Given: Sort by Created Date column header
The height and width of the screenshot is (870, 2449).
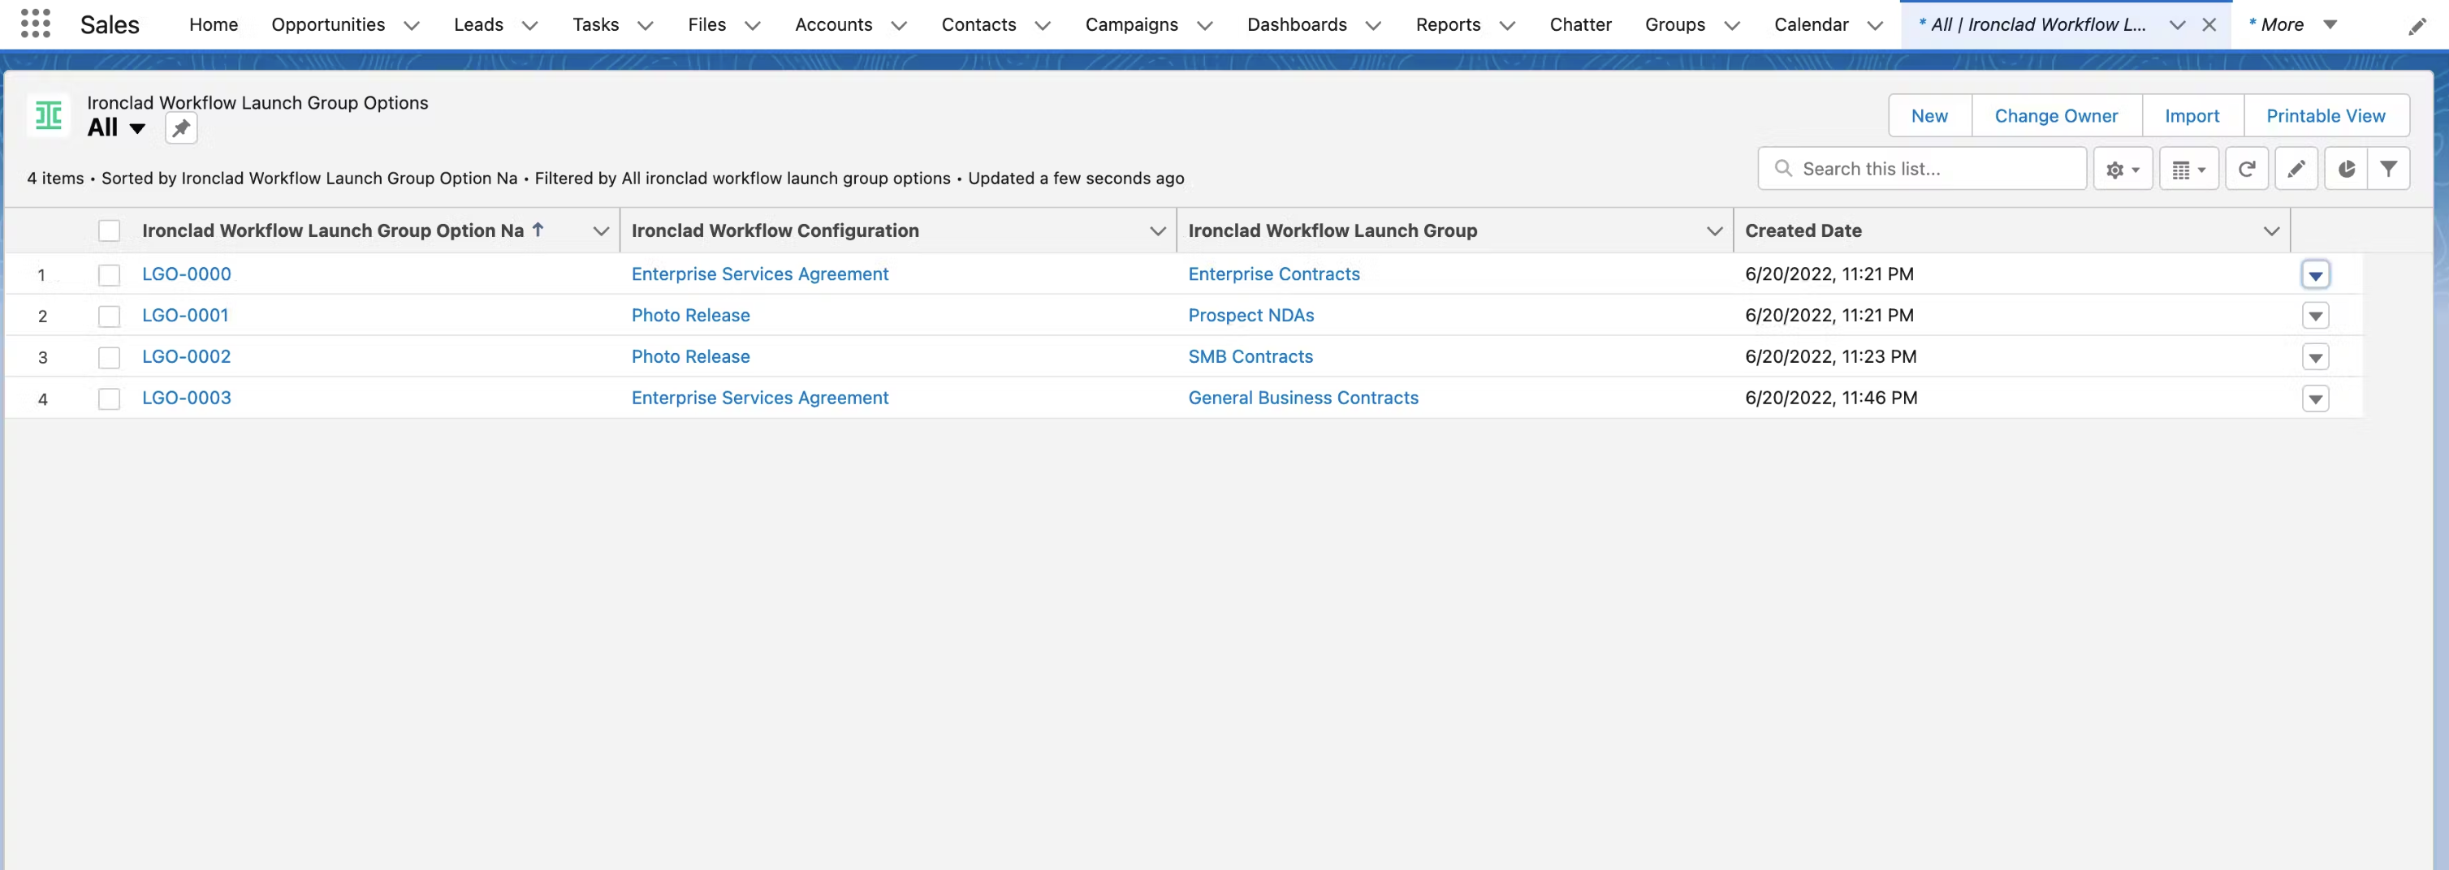Looking at the screenshot, I should coord(1803,230).
